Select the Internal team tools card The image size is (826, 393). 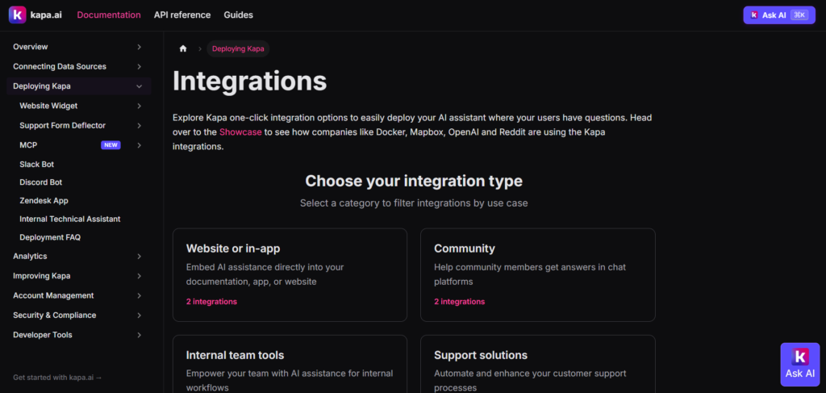[x=290, y=364]
